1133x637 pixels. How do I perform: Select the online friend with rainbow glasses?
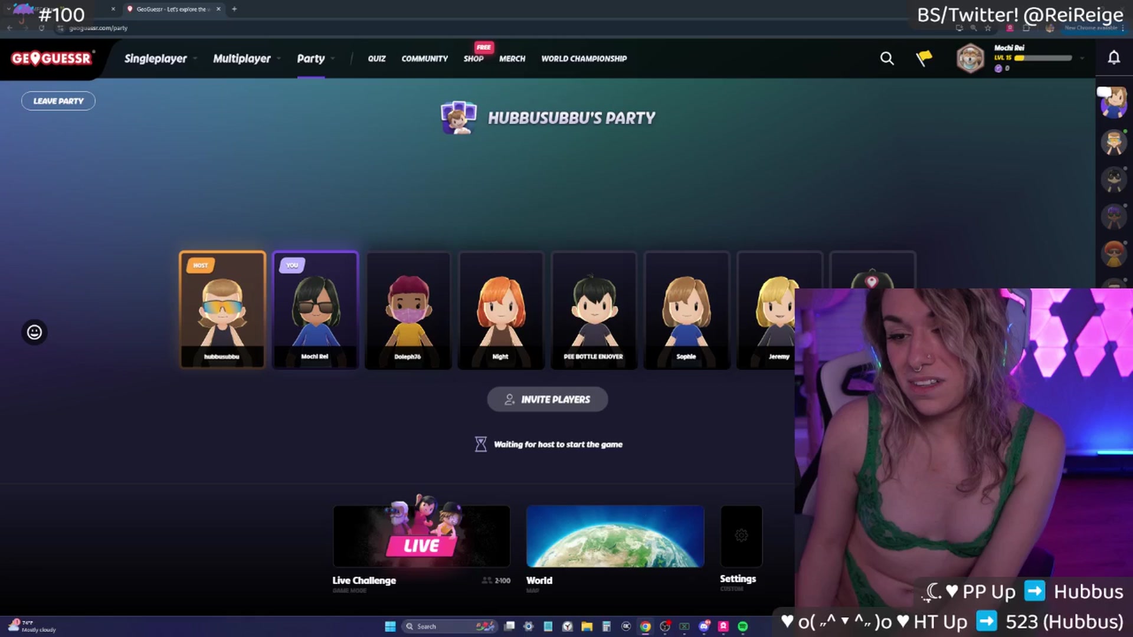pyautogui.click(x=1114, y=143)
